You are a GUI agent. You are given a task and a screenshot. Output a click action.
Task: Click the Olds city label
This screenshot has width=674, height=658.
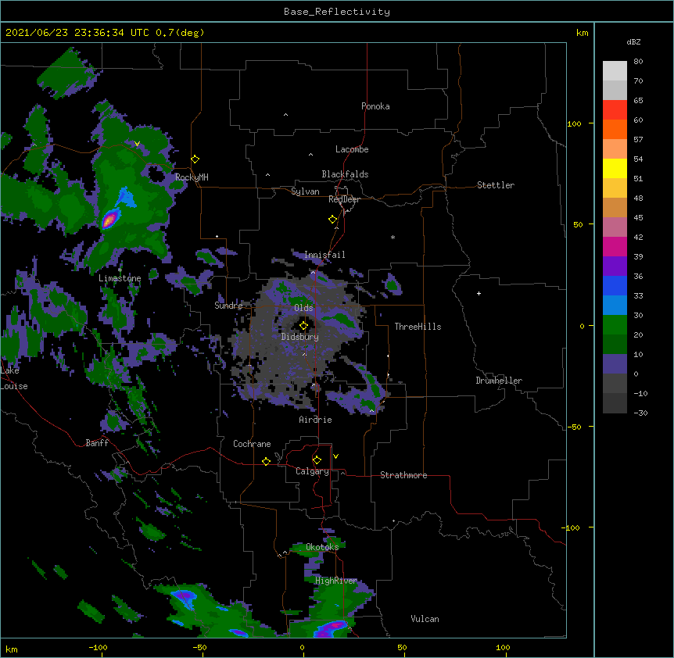(303, 308)
